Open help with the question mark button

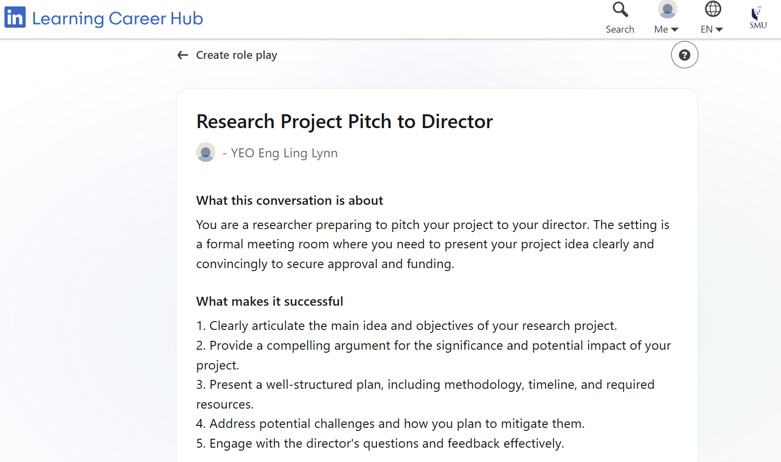(684, 55)
